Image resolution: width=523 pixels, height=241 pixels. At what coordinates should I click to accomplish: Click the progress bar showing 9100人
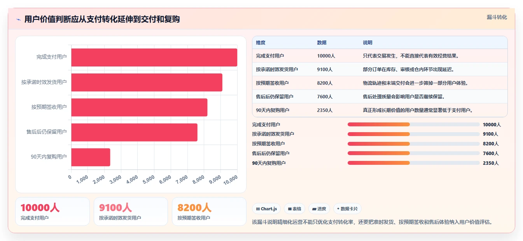coord(414,134)
